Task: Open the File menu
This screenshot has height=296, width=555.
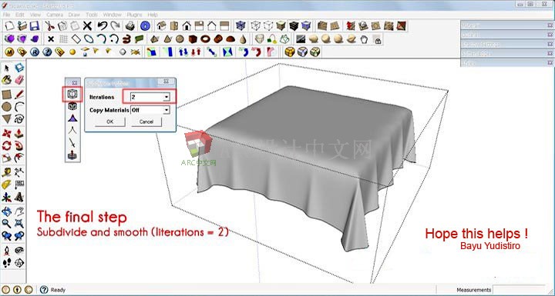Action: 6,15
